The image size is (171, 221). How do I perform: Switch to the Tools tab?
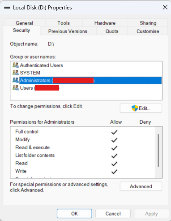(64, 23)
